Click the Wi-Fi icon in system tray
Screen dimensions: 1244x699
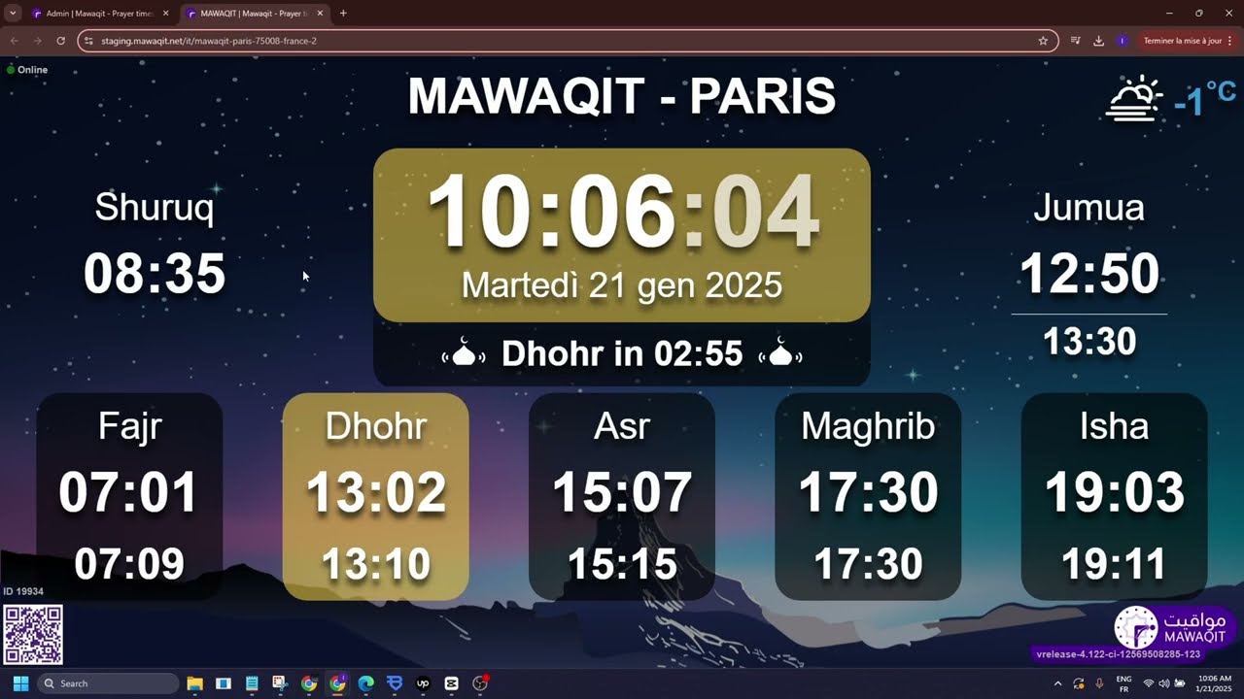click(1149, 683)
